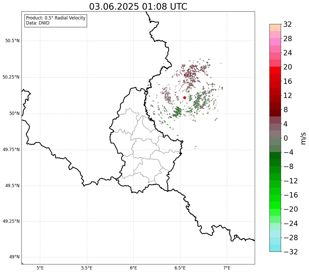Click the 50.25°N latitude label
The width and height of the screenshot is (309, 273).
(x=11, y=77)
